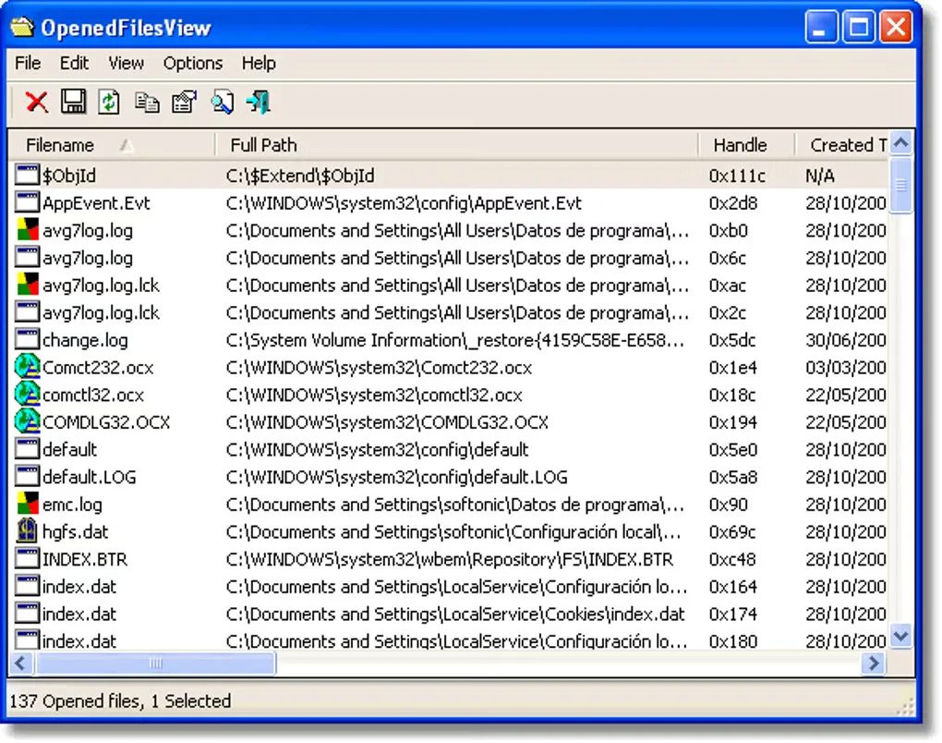Image resolution: width=942 pixels, height=743 pixels.
Task: Click the horizontal scrollbar right arrow
Action: tap(874, 663)
